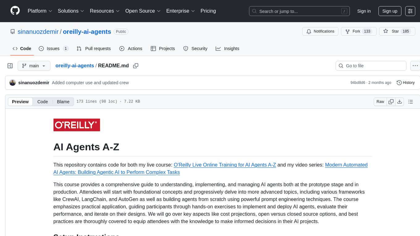420x236 pixels.
Task: Click the Sign in link
Action: (364, 11)
